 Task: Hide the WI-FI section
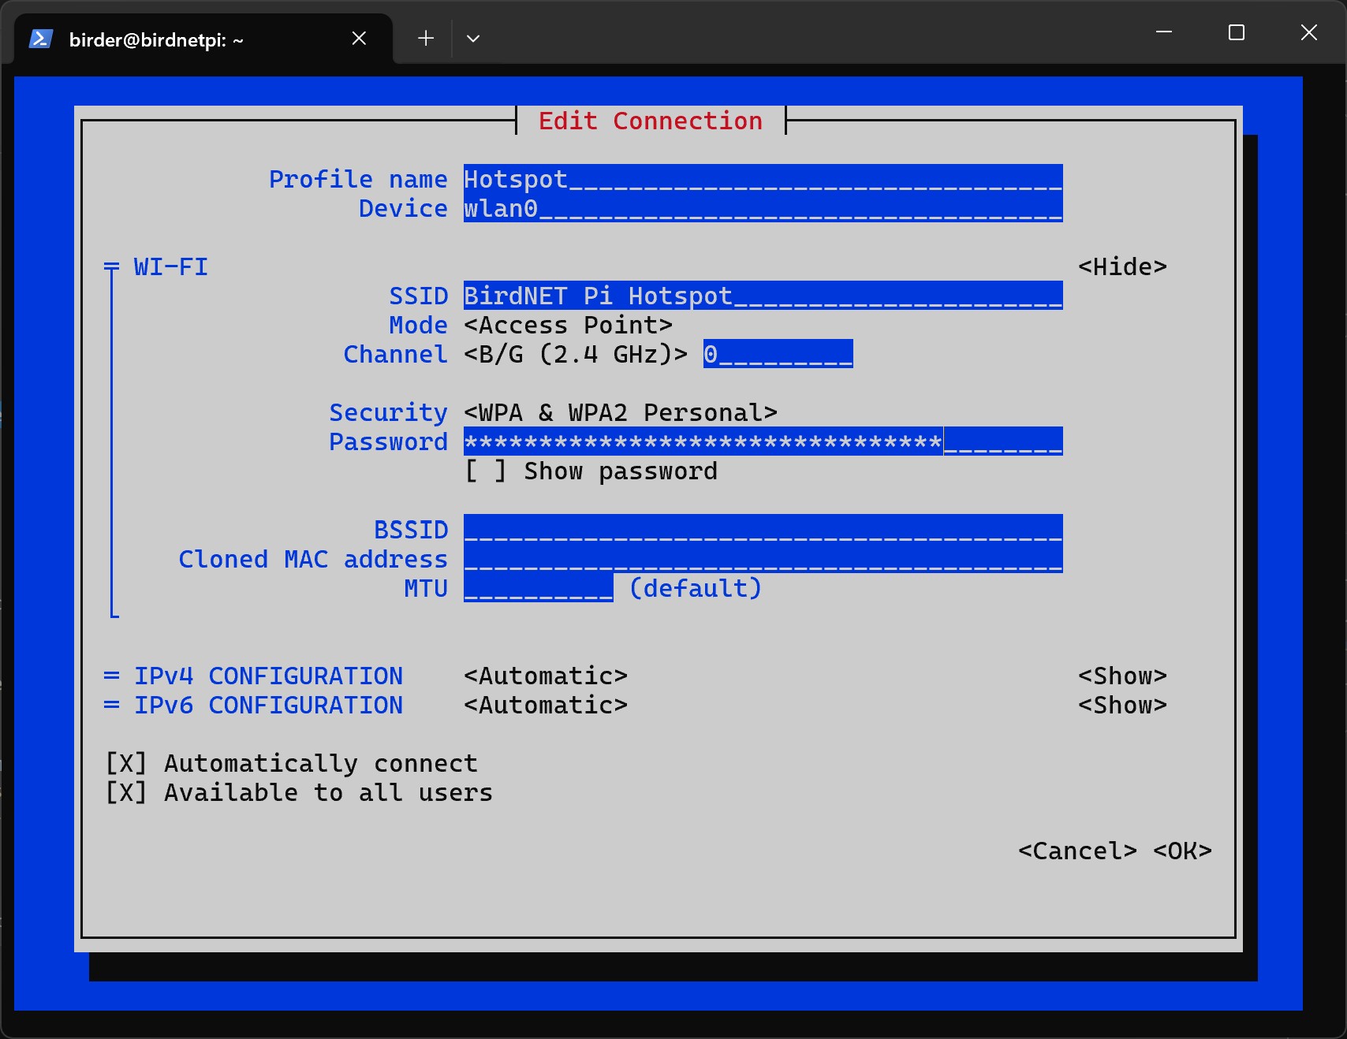[x=1121, y=267]
